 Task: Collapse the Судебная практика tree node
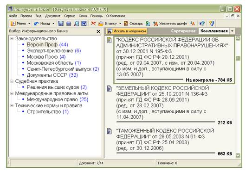coord(12,81)
